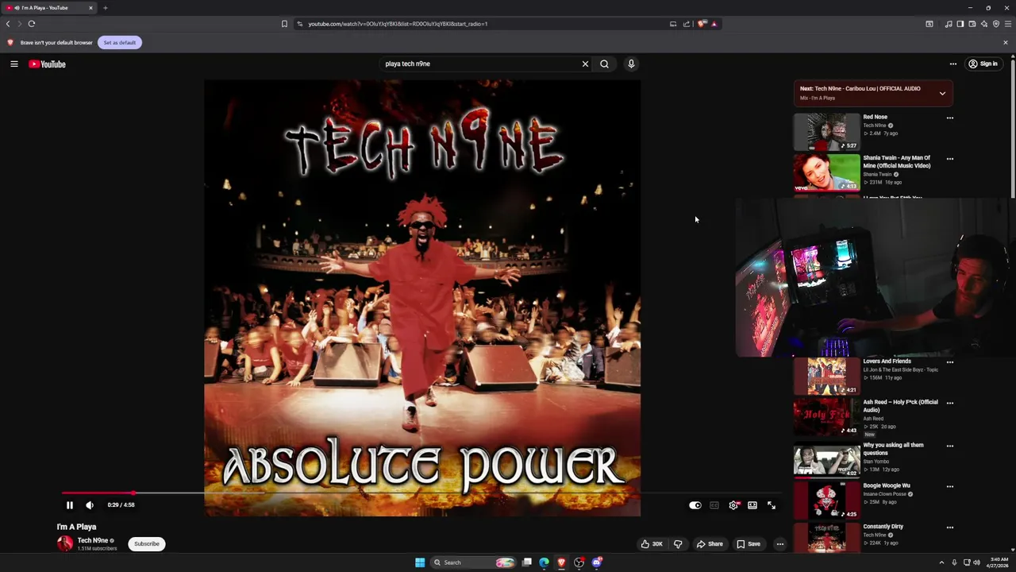The image size is (1016, 572).
Task: Go back in browser history
Action: 8,24
